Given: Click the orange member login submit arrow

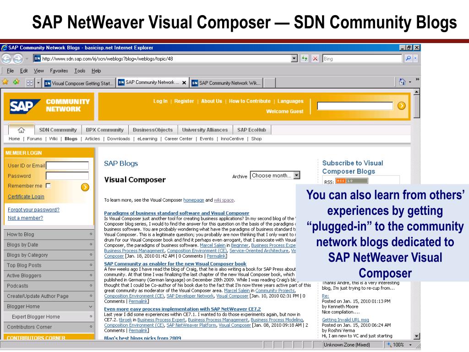Looking at the screenshot, I should (85, 187).
